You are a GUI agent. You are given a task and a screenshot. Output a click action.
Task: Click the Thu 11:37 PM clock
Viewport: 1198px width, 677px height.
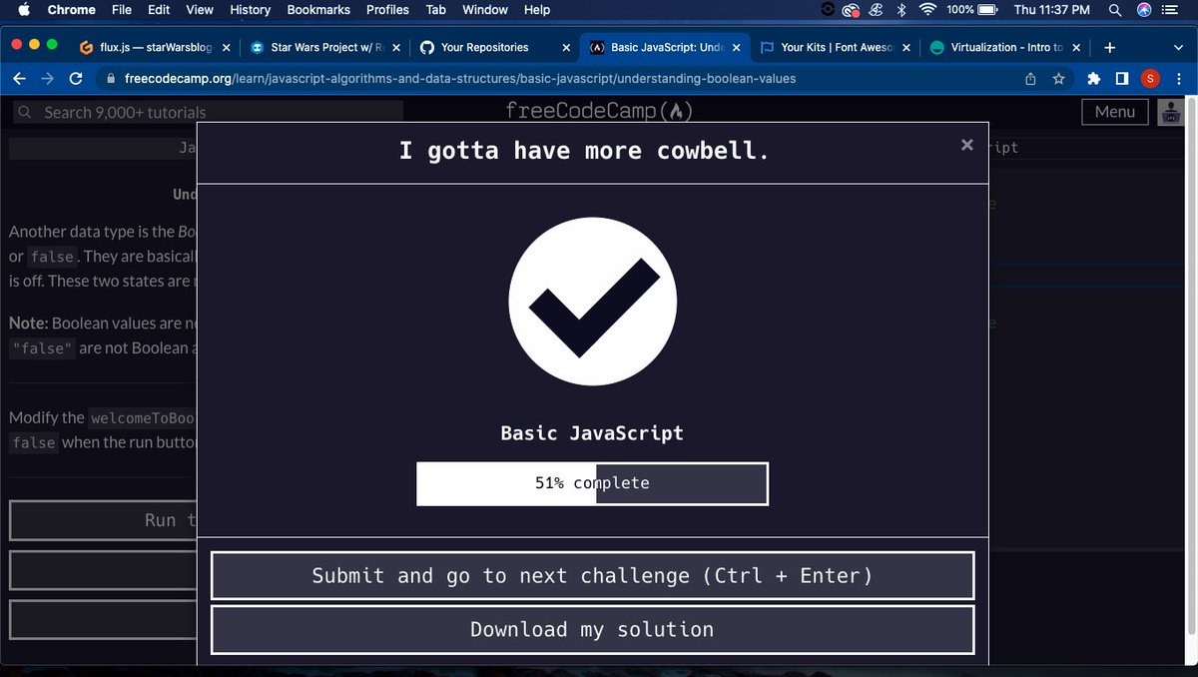click(x=1051, y=10)
